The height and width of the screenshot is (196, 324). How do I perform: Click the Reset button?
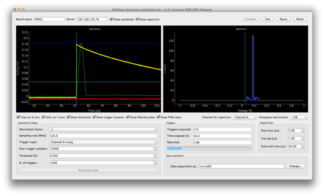[300, 19]
